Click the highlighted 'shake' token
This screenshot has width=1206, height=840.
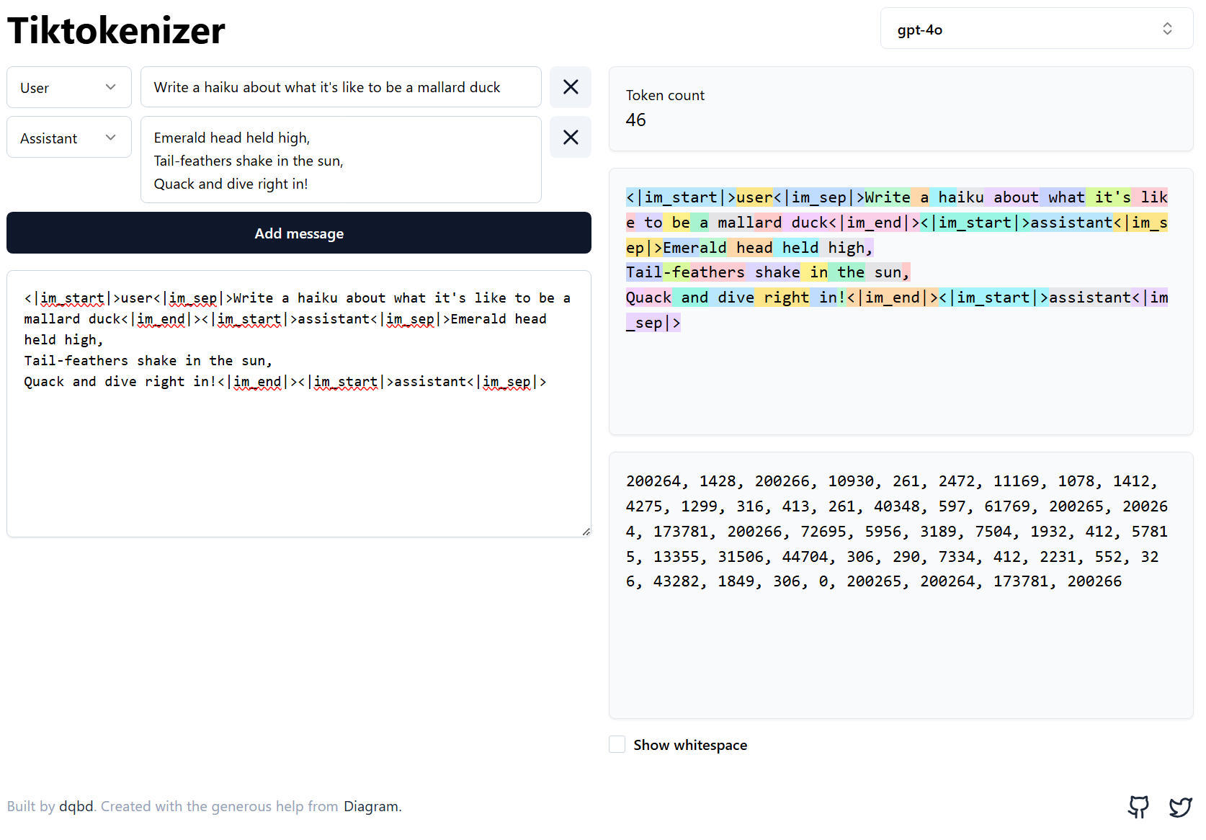(772, 272)
